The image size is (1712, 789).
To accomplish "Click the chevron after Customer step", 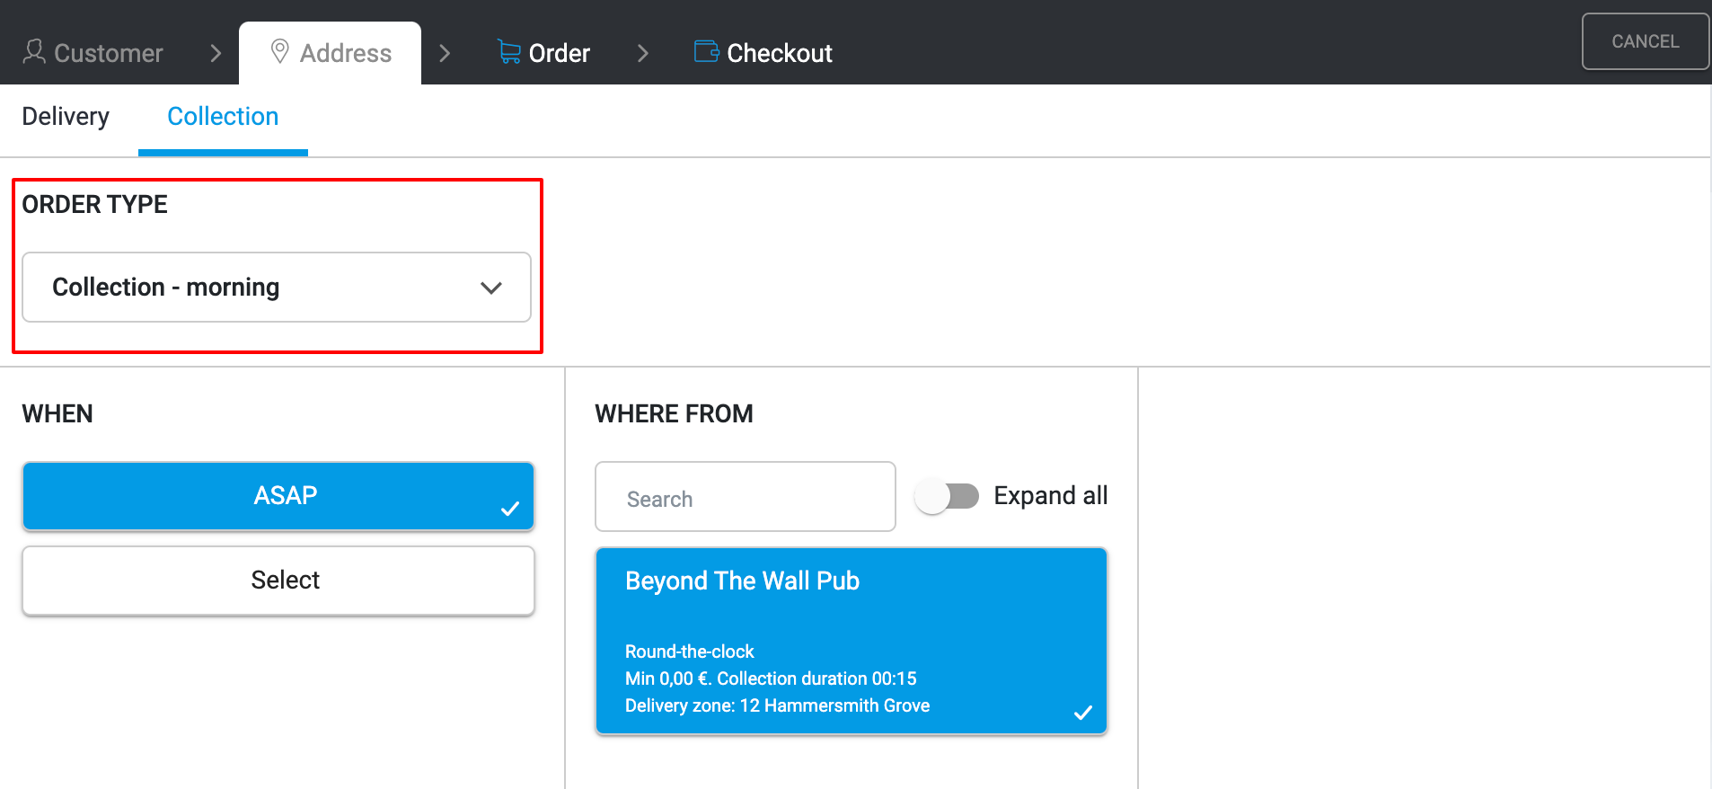I will [216, 53].
